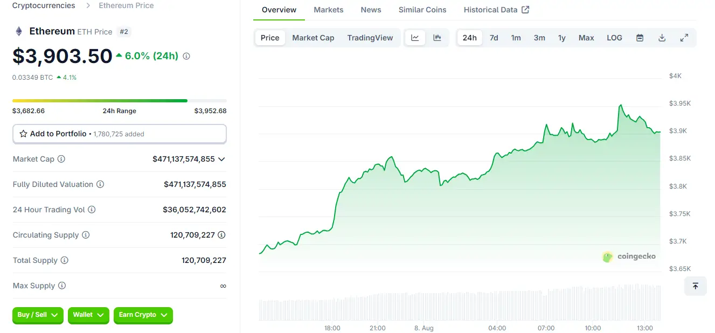Navigate to Cryptocurrencies breadcrumb link
The image size is (715, 333).
[x=44, y=5]
